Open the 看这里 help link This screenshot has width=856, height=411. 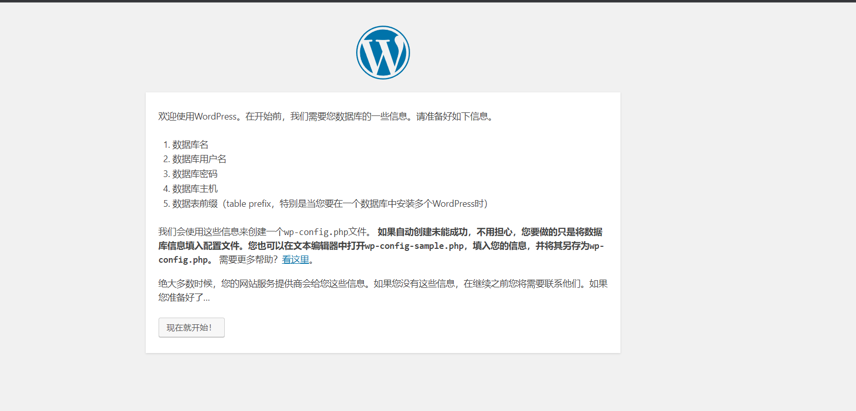point(296,260)
